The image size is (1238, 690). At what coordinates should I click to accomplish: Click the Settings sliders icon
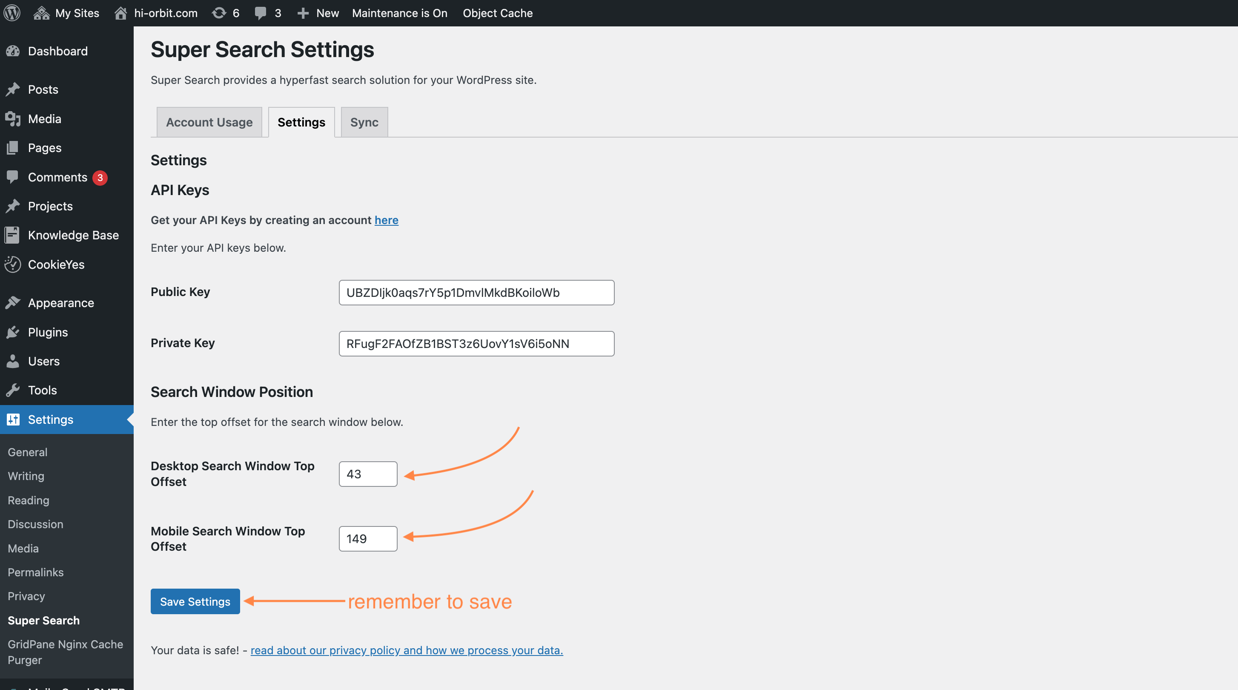[x=13, y=419]
